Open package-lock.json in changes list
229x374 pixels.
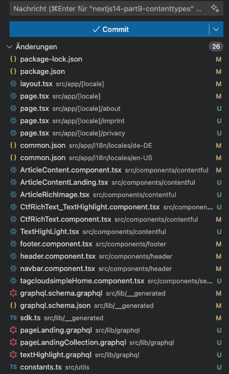(51, 59)
